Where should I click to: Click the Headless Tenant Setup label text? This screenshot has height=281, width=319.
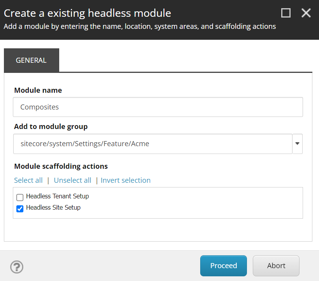tap(57, 196)
